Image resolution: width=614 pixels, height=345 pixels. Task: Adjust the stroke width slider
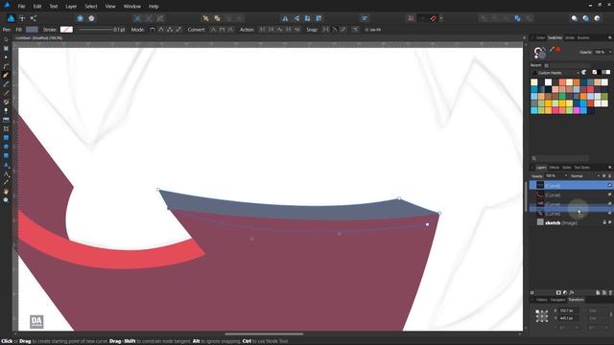[96, 30]
